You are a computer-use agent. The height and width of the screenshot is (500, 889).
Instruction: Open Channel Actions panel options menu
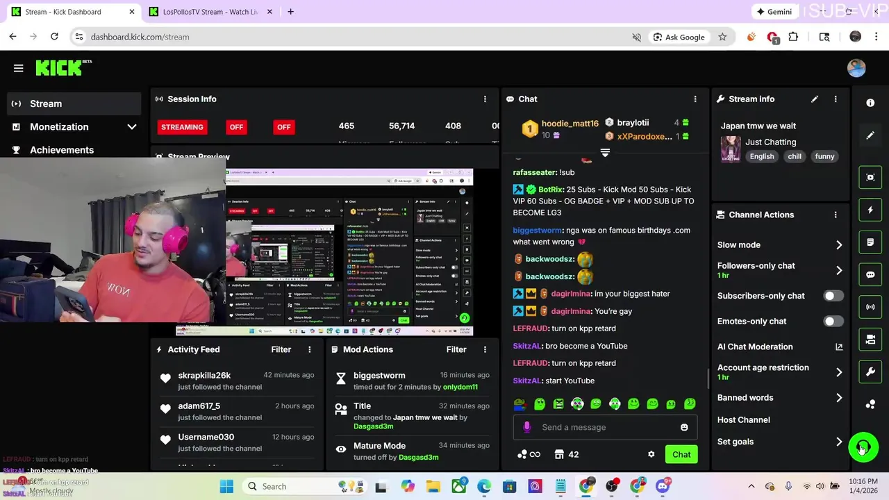(x=836, y=215)
